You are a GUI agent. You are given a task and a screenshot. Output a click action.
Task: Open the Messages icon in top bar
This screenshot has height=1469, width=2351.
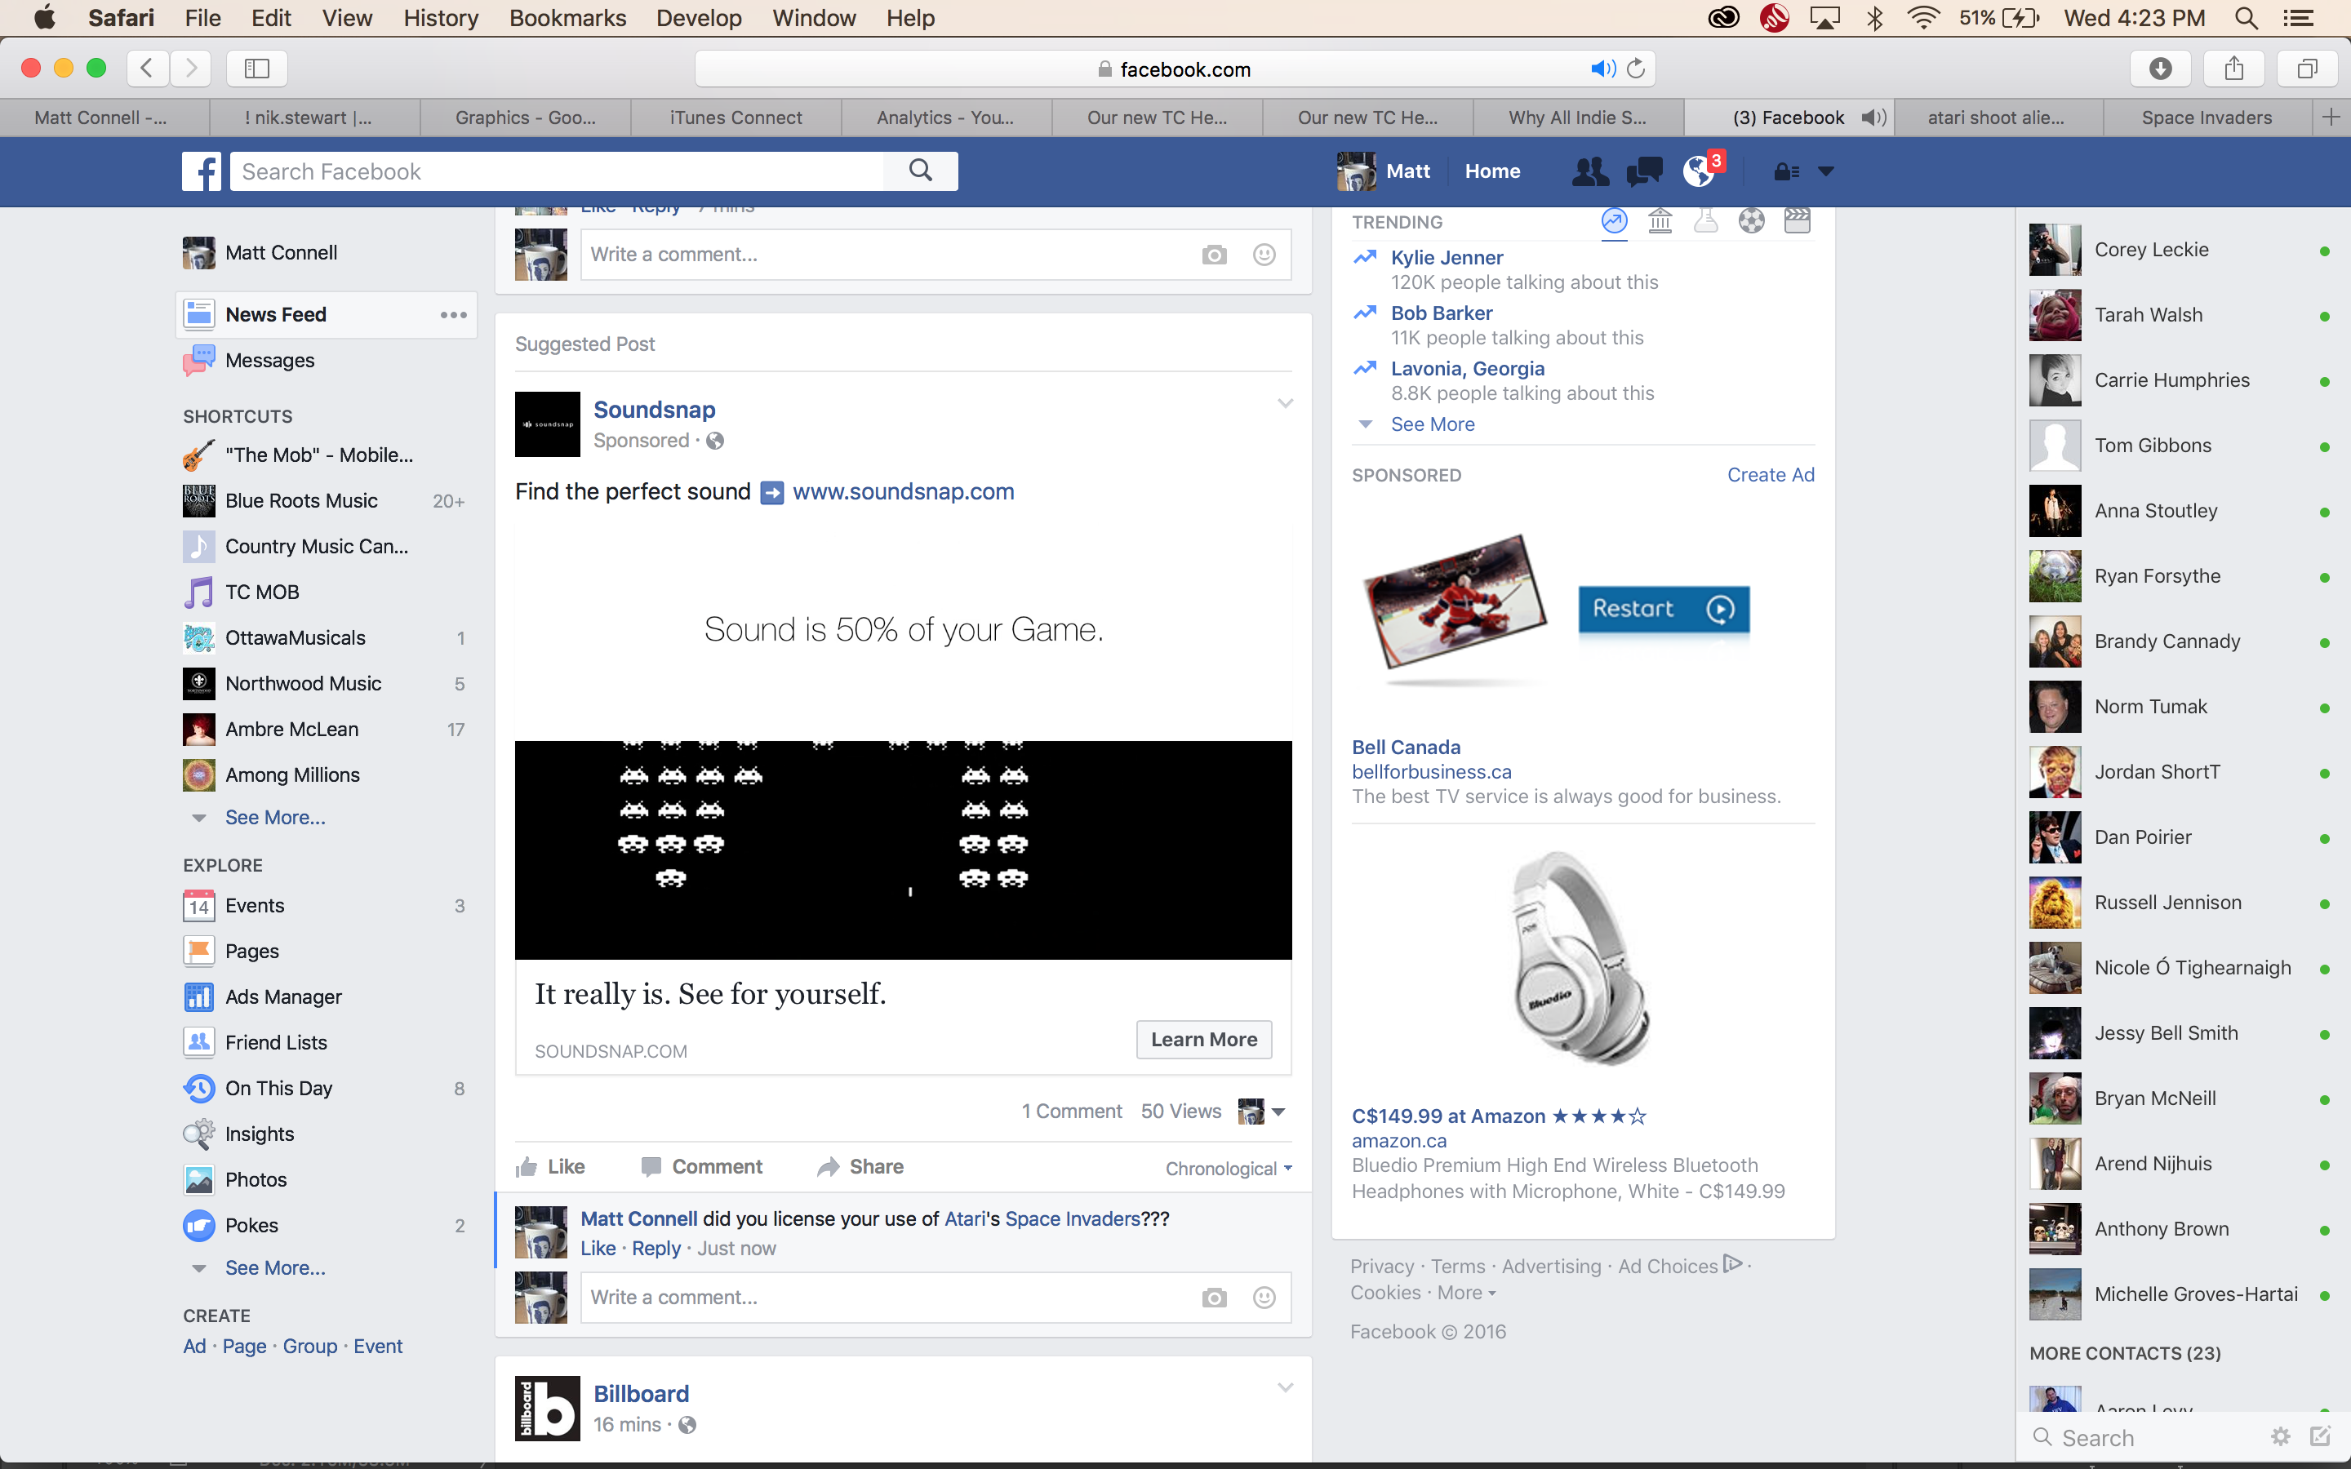coord(1644,172)
